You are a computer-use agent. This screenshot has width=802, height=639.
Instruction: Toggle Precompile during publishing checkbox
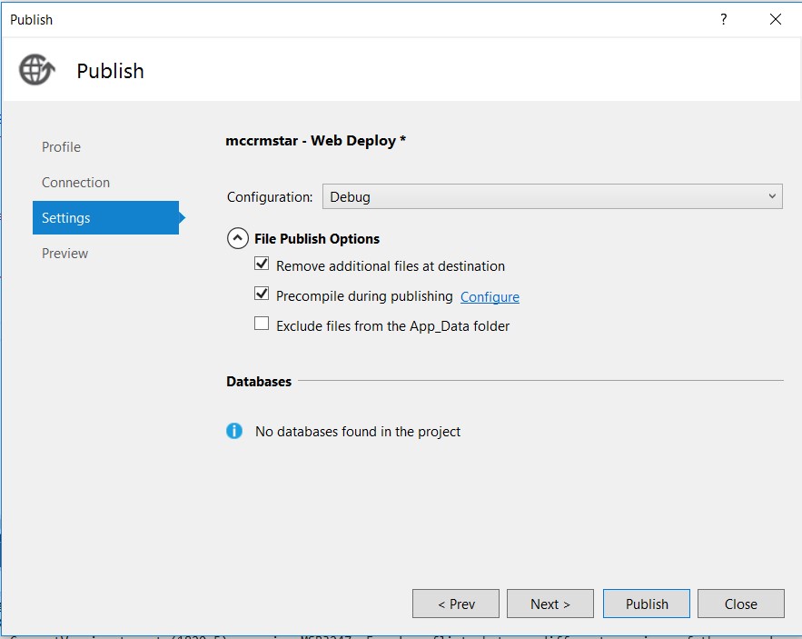tap(262, 295)
